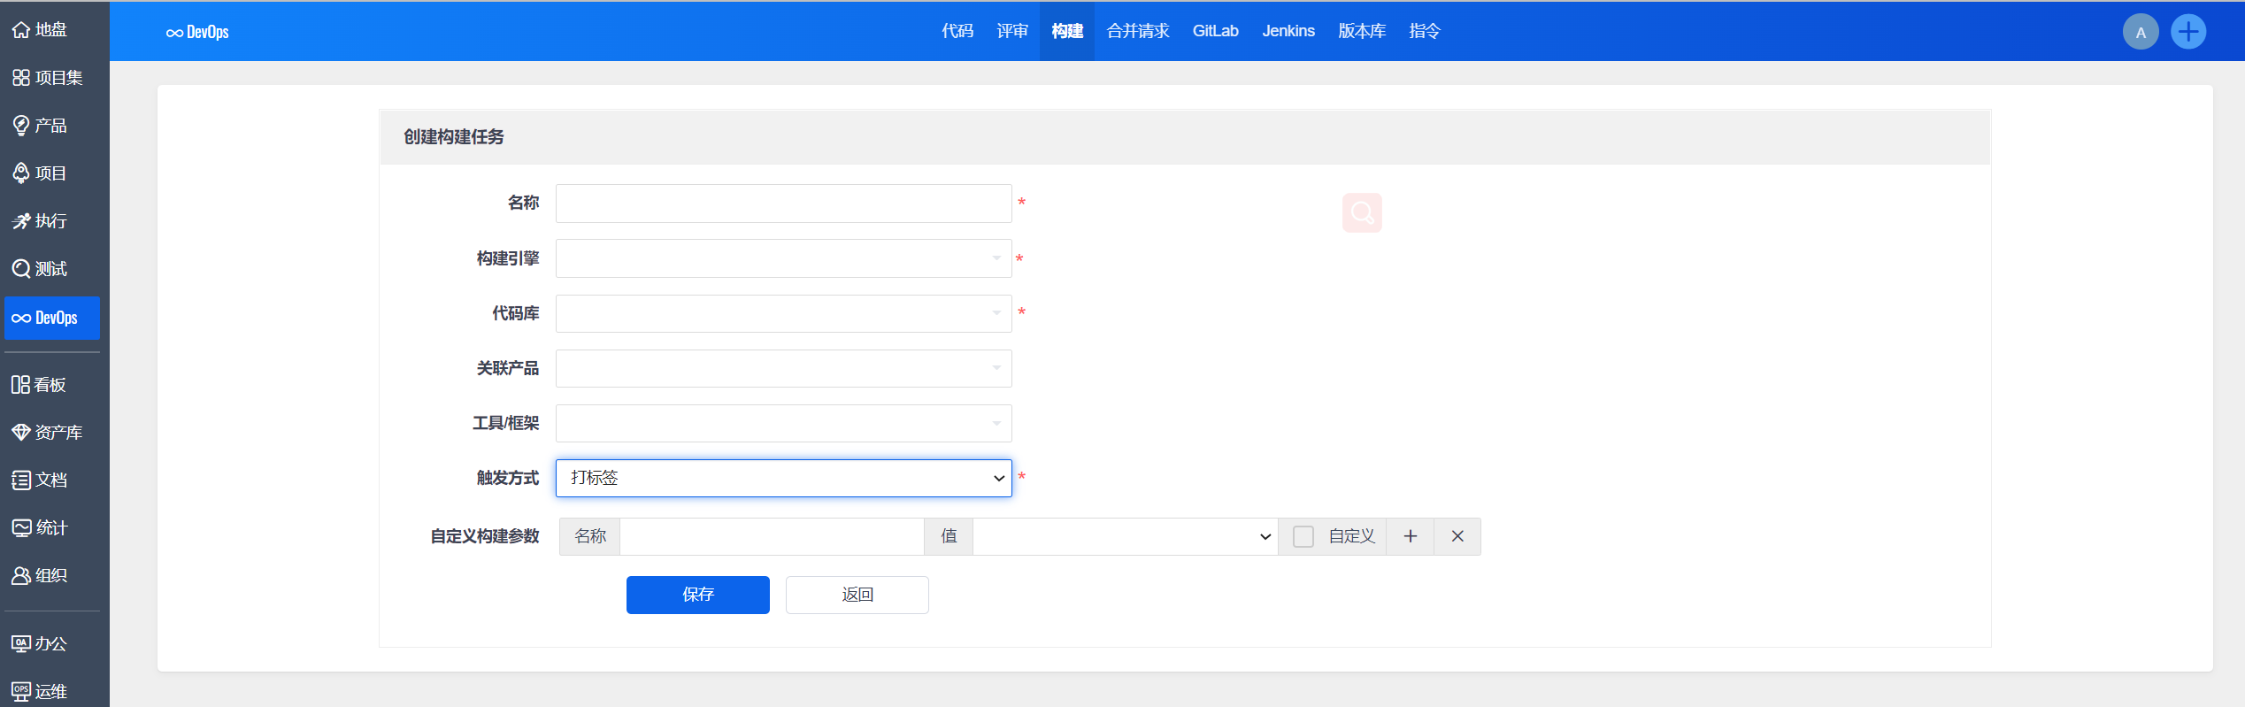Remove parameter row with X icon

1457,537
